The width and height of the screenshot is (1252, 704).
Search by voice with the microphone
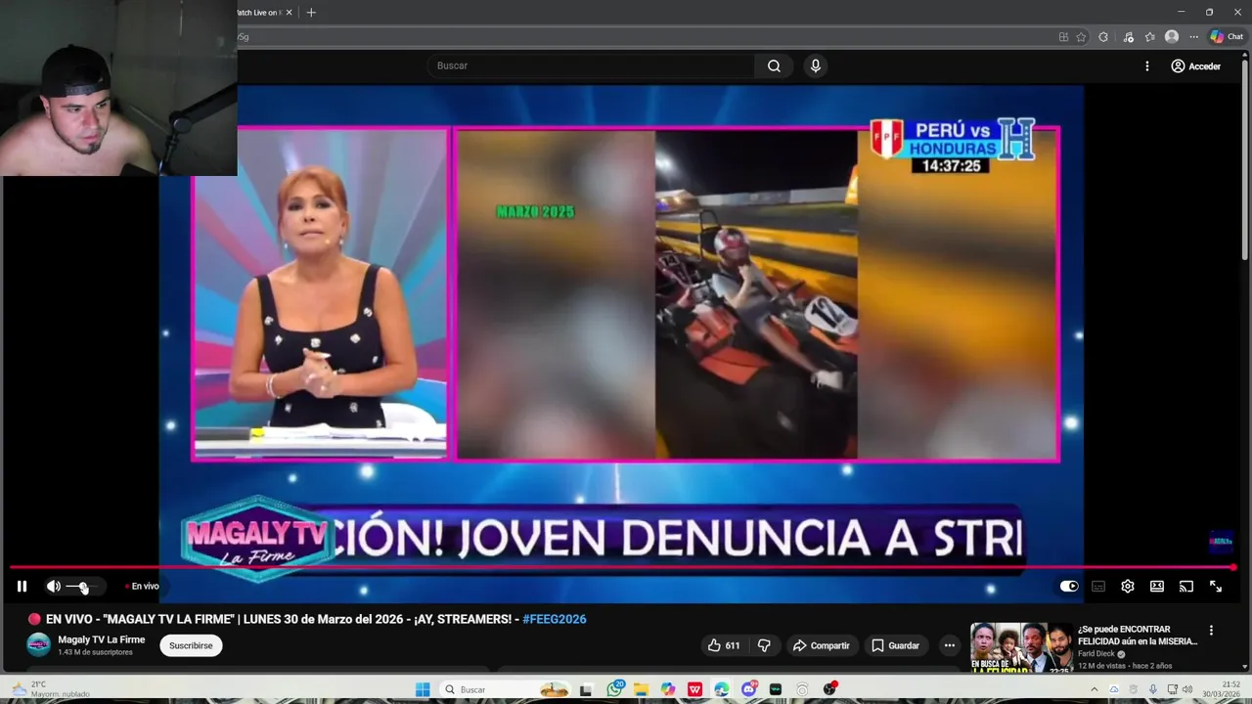815,66
